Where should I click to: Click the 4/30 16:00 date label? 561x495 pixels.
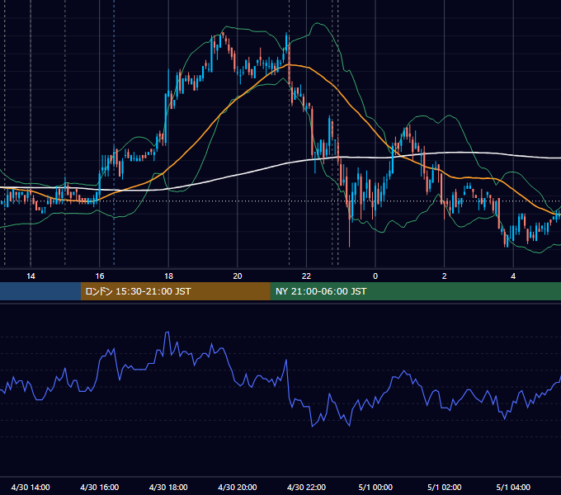coord(100,487)
